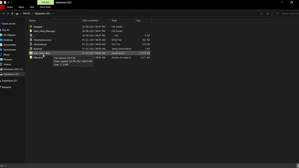
Task: Open Desktop in navigation pane
Action: point(8,40)
